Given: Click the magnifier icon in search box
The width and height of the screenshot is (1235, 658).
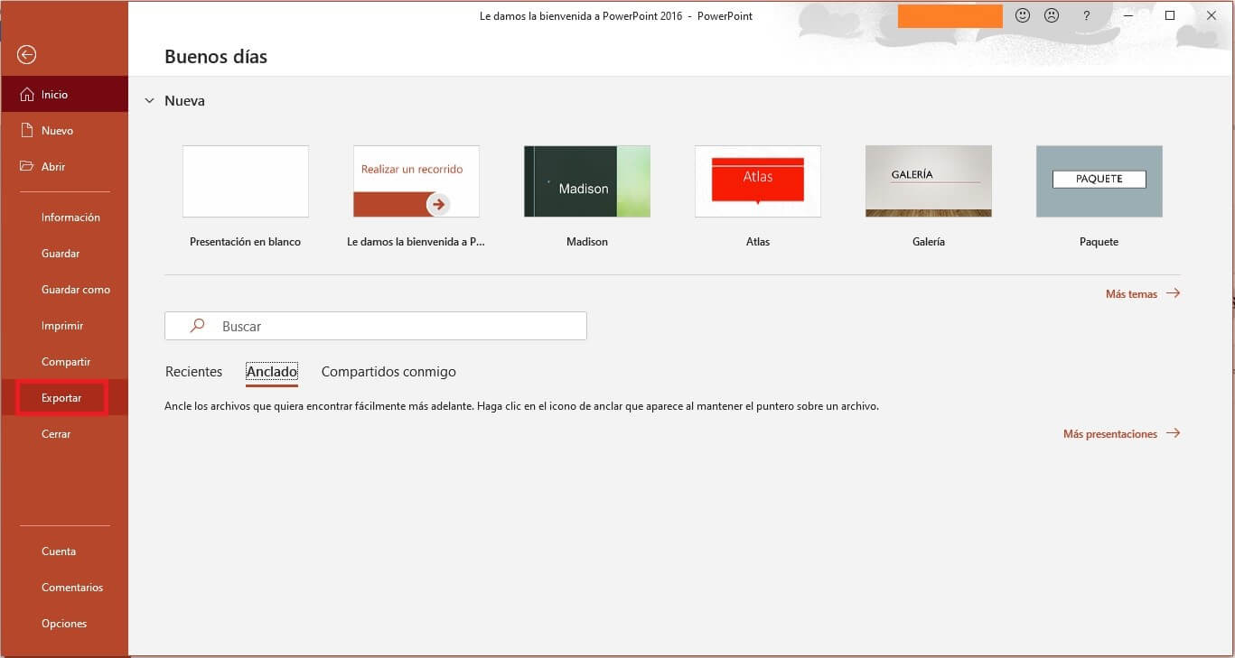Looking at the screenshot, I should pyautogui.click(x=197, y=326).
